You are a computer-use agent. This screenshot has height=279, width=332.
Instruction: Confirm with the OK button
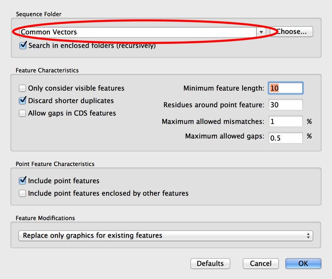[303, 264]
